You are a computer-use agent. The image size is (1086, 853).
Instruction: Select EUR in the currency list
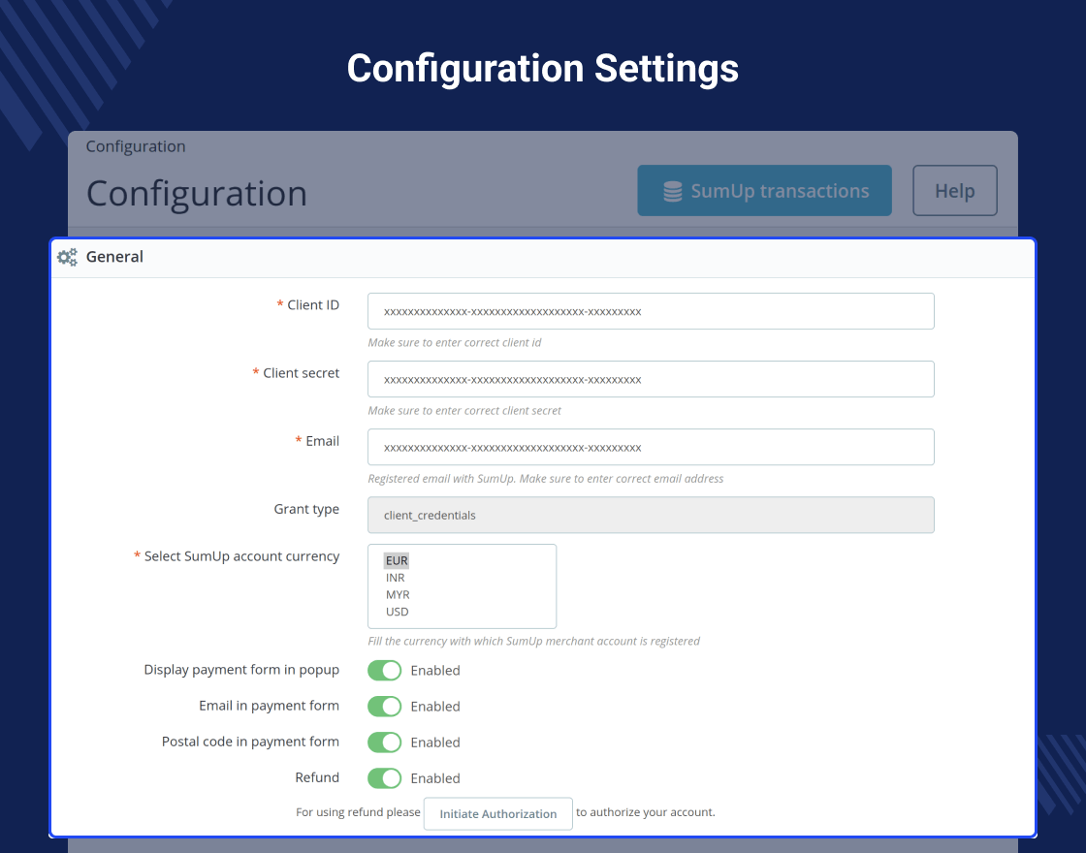397,561
